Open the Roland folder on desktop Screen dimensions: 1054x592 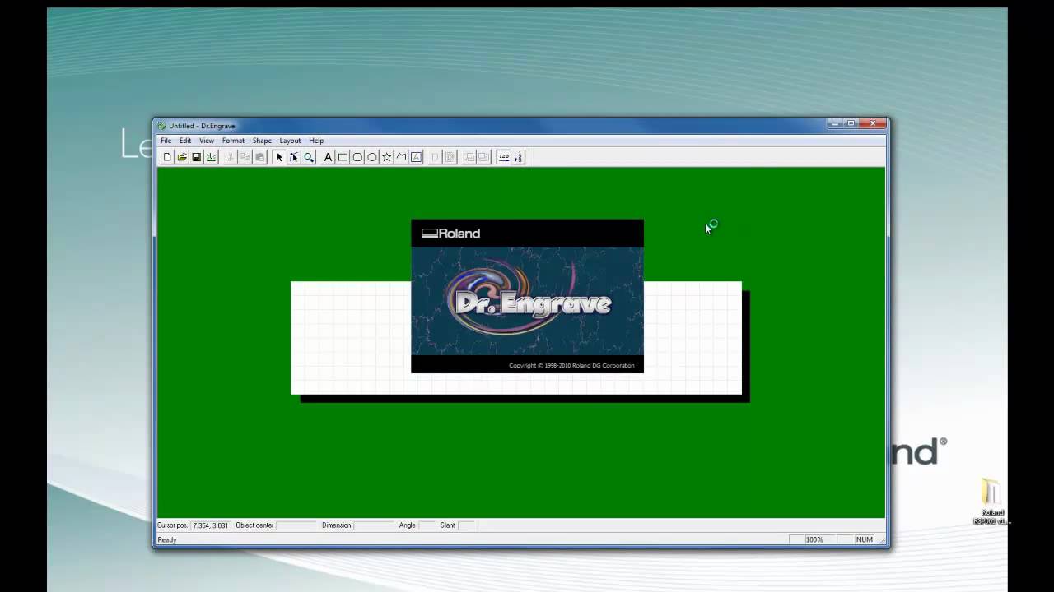point(991,502)
